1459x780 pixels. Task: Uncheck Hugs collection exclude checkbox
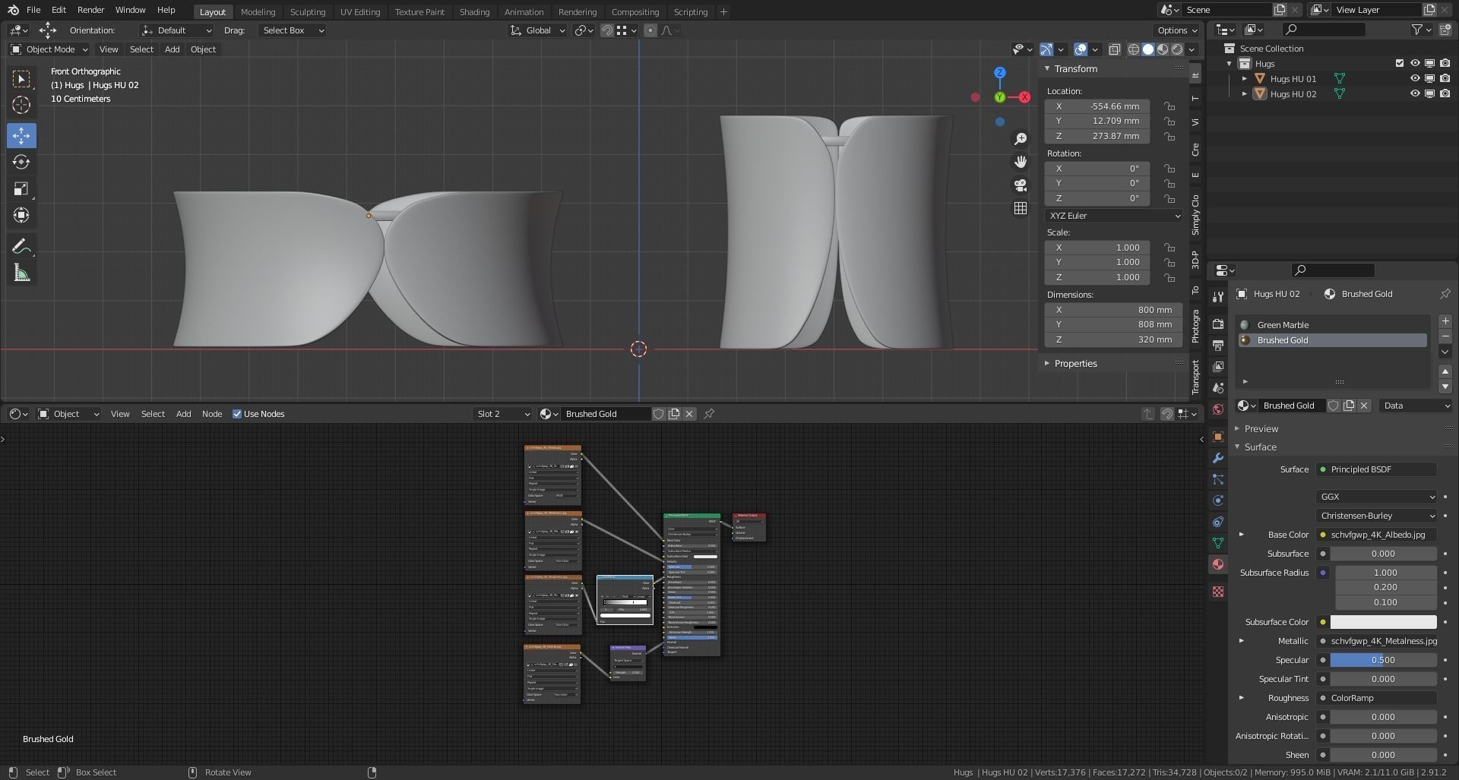point(1400,64)
